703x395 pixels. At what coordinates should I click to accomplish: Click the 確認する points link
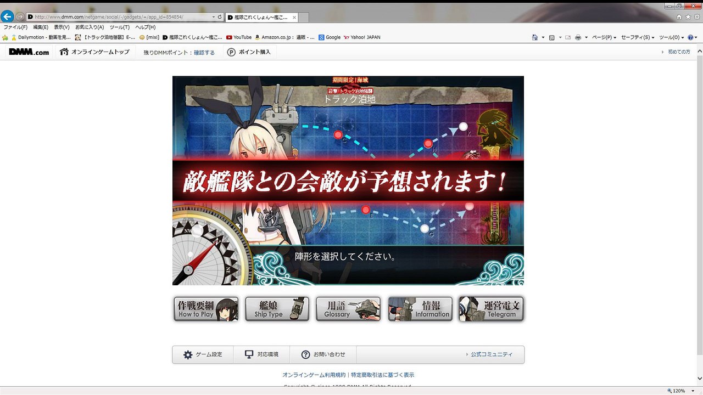click(204, 53)
